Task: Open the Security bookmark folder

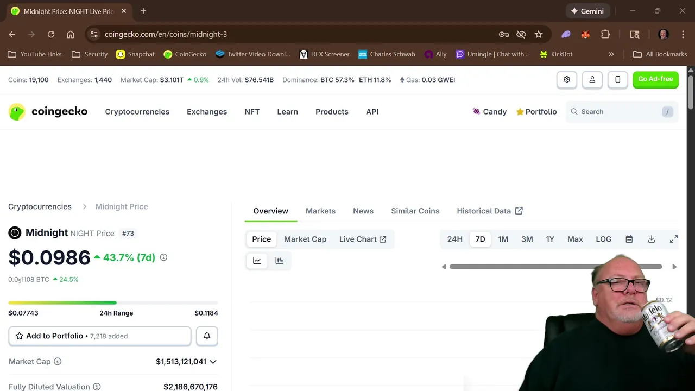Action: [90, 54]
